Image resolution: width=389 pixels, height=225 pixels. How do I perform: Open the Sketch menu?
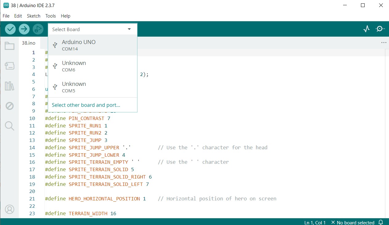point(34,16)
